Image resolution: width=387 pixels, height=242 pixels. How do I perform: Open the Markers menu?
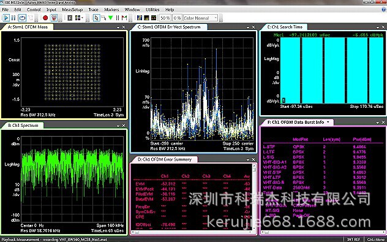(x=111, y=9)
